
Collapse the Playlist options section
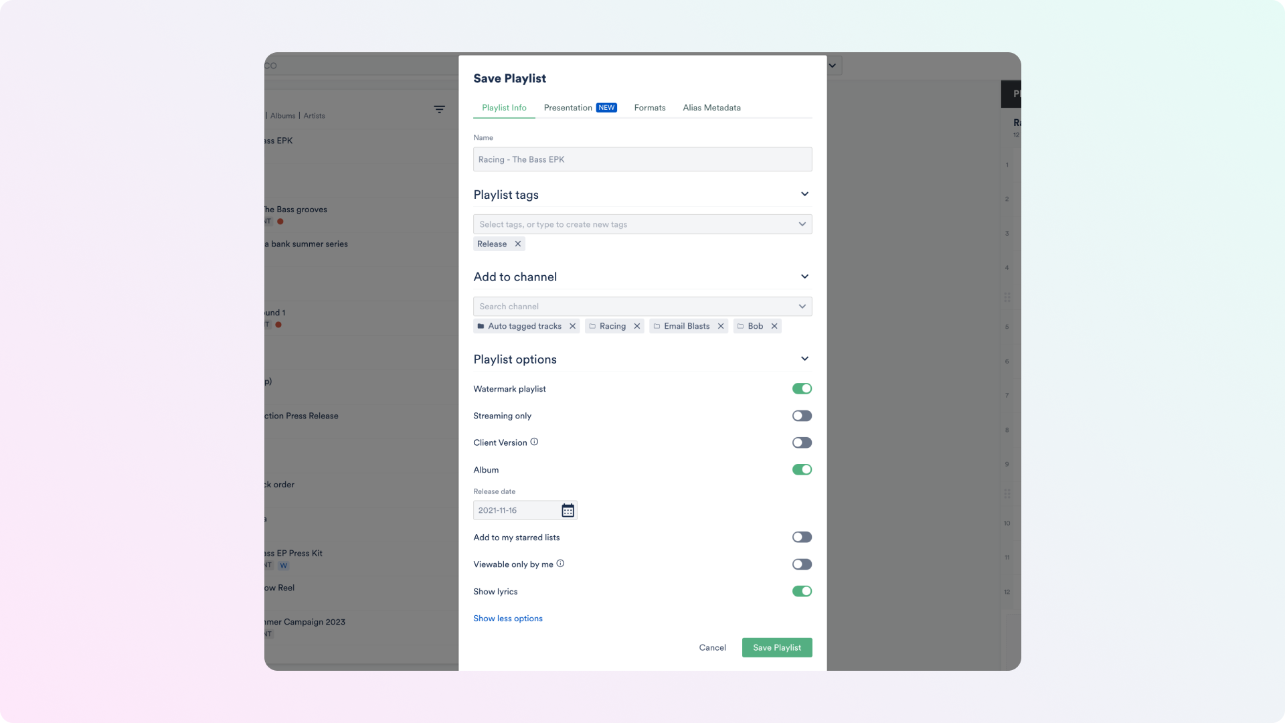(x=804, y=359)
